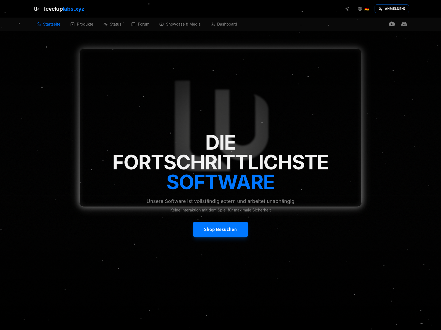Click the ANMELDEN? login button

coord(391,9)
